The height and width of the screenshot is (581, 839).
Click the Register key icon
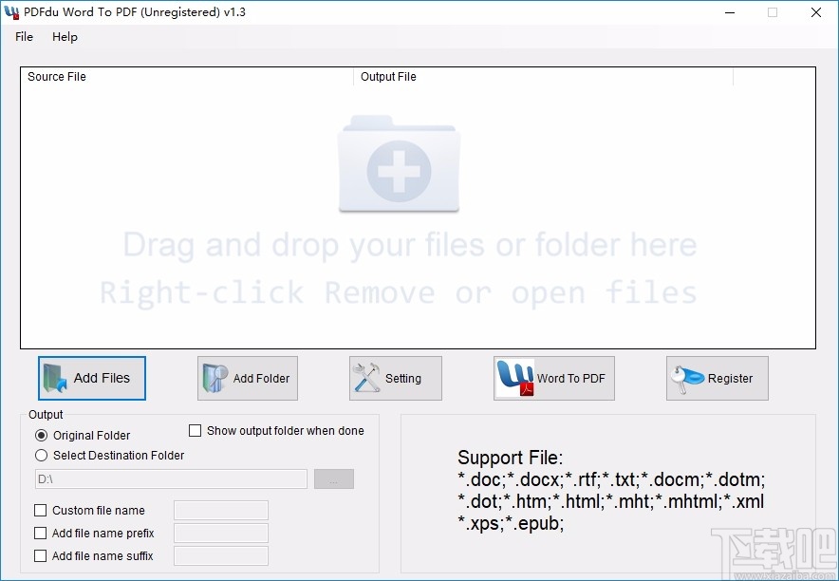(x=685, y=378)
